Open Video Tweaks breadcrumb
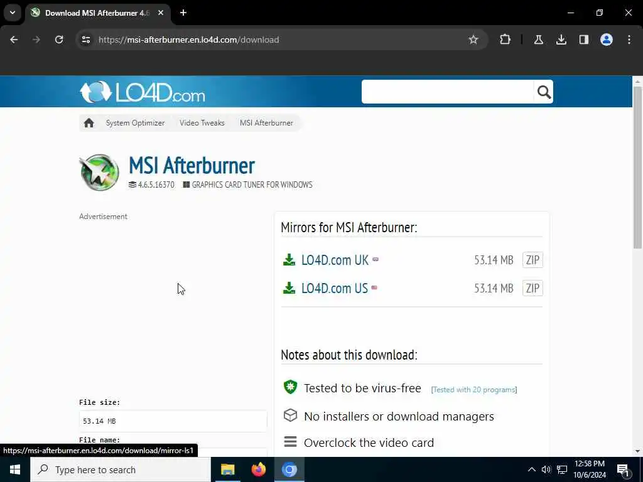The image size is (643, 482). (x=202, y=123)
